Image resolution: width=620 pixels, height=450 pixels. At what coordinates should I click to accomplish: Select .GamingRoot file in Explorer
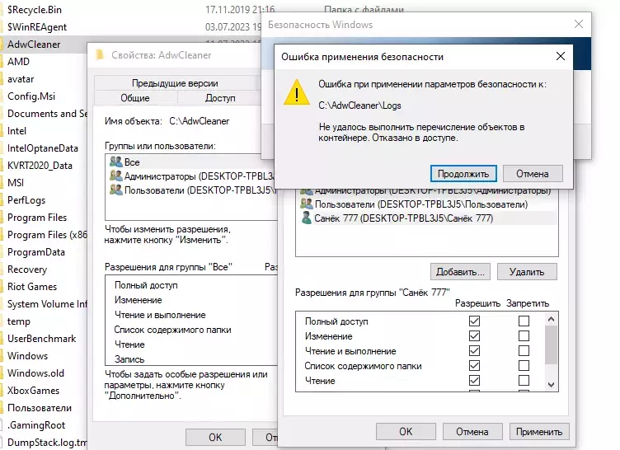36,425
